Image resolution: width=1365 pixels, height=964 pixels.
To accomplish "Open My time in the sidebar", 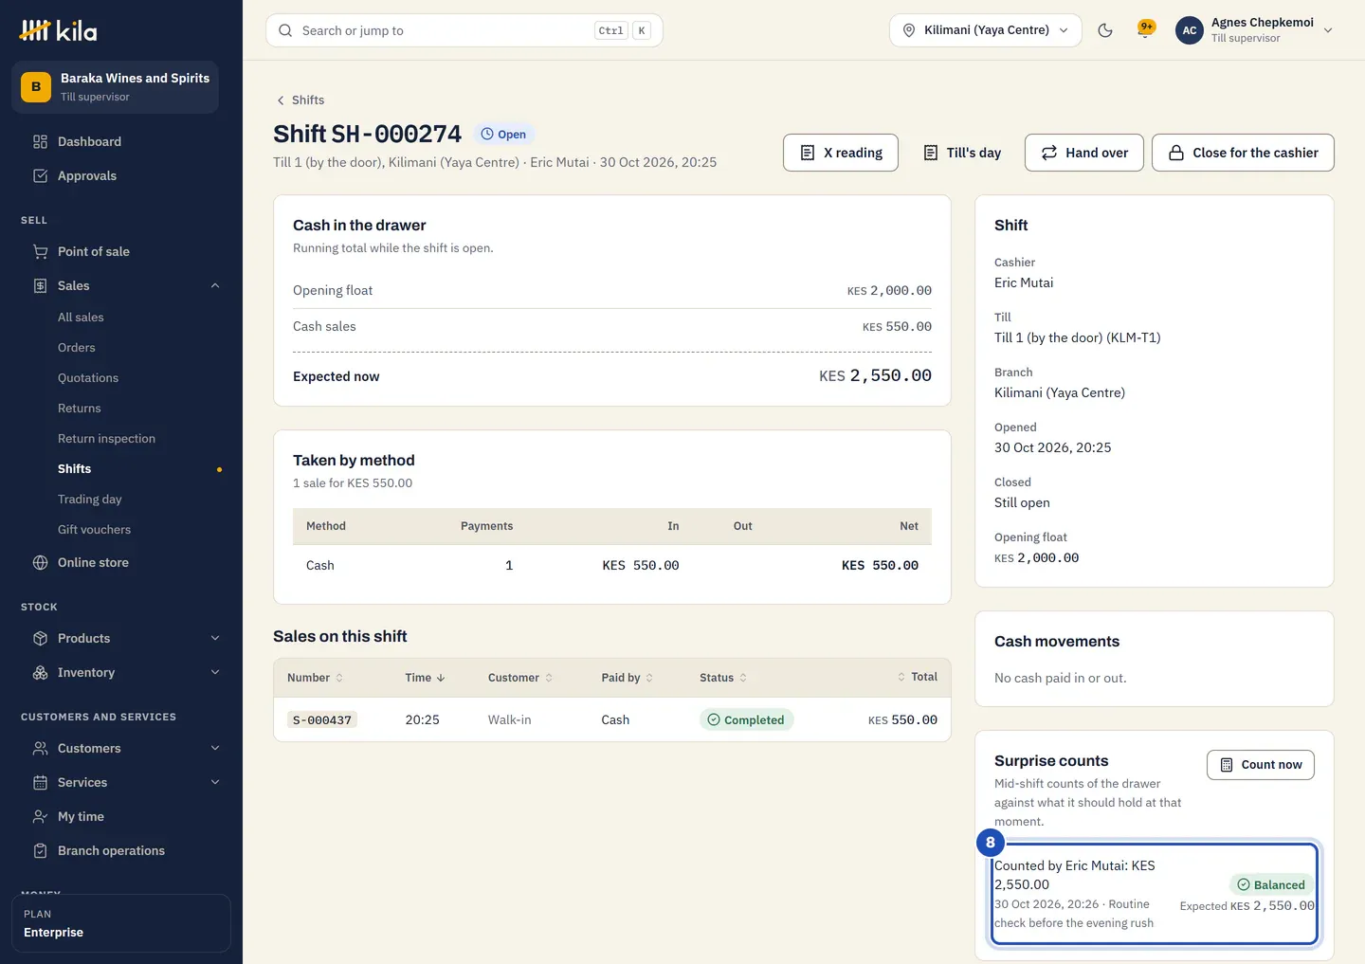I will (121, 817).
